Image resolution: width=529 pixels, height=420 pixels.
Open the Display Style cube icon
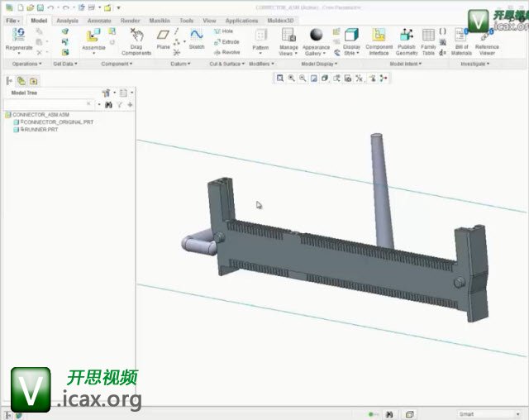[x=351, y=35]
